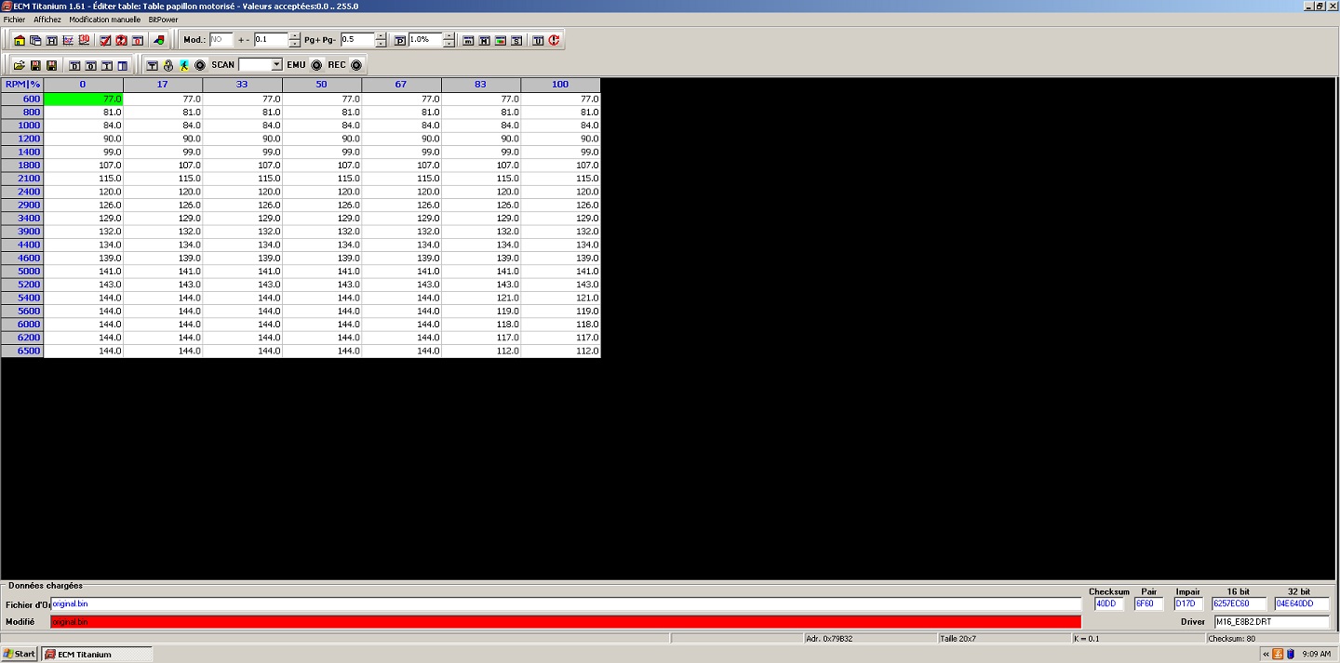Open the 3D view icon
This screenshot has height=663, width=1340.
point(84,40)
